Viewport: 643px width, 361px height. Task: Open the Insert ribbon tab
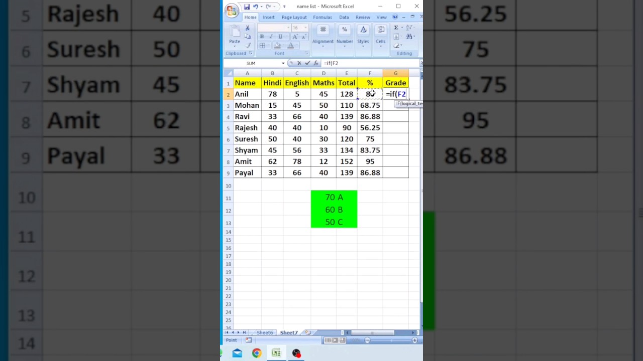tap(269, 17)
